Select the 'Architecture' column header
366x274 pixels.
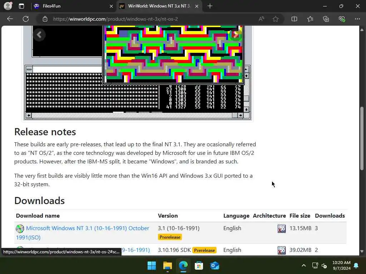(269, 216)
